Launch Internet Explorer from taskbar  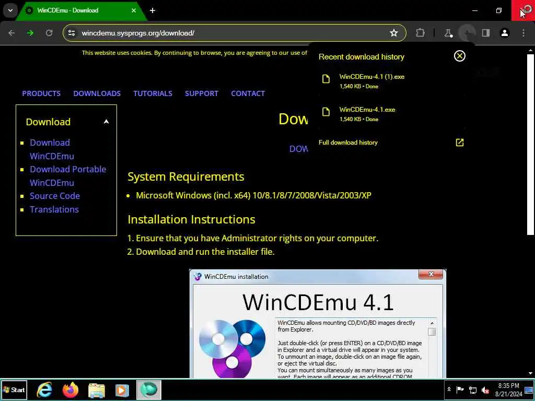[44, 390]
